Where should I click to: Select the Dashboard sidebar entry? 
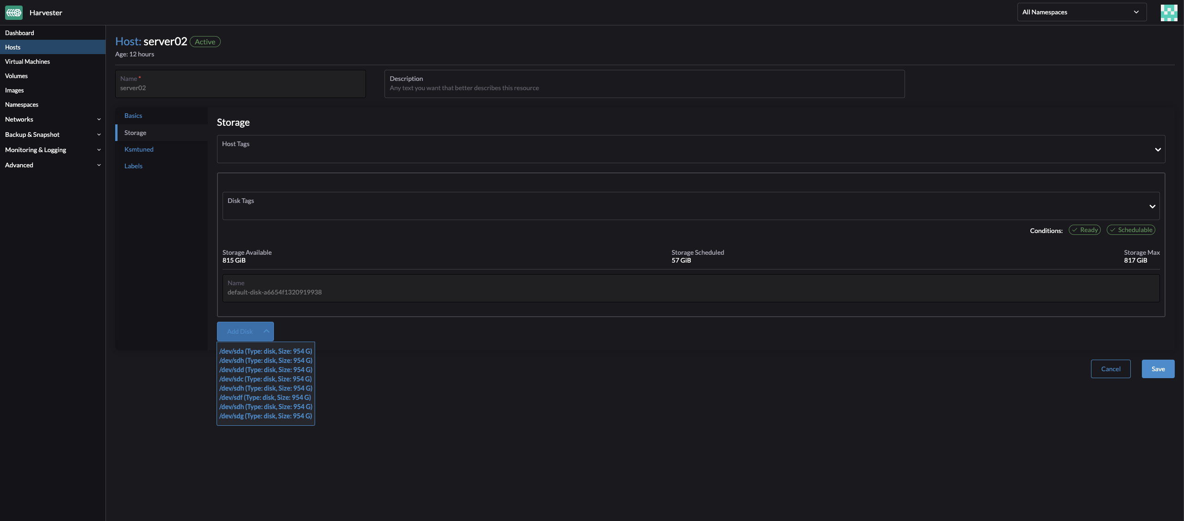click(19, 32)
